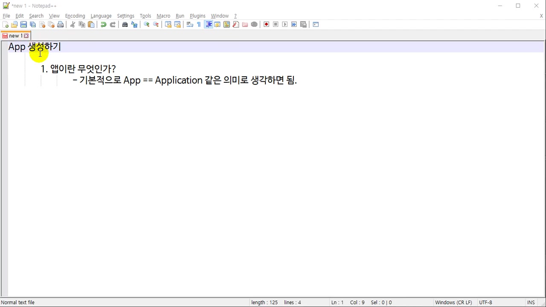546x307 pixels.
Task: Click the New file toolbar icon
Action: 5,25
